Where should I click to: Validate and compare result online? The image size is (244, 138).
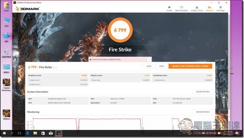190,66
